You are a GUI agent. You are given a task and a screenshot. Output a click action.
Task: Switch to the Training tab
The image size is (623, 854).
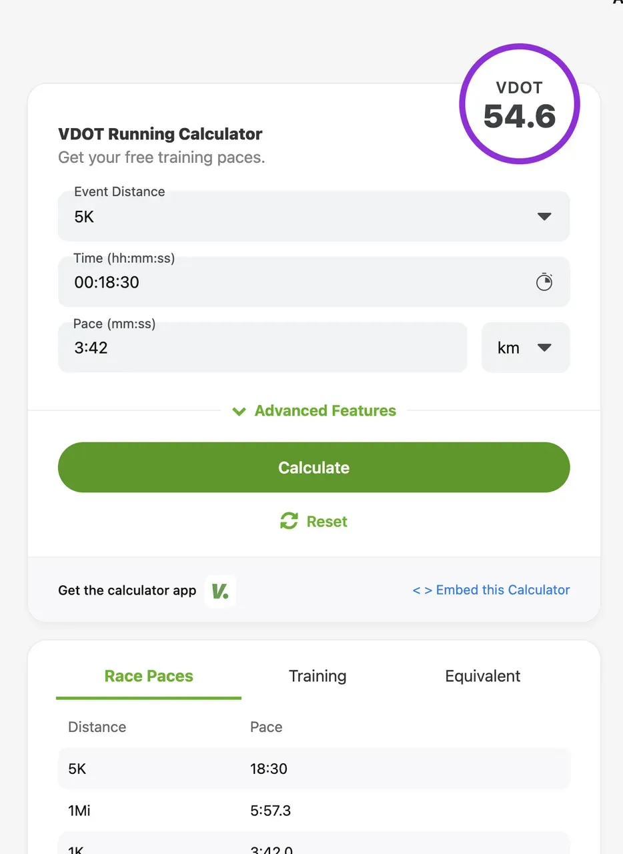318,676
